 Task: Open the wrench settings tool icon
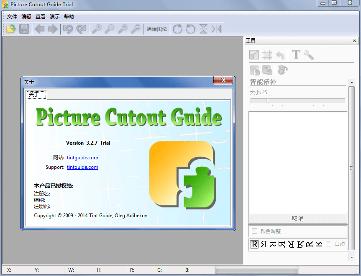tap(309, 55)
